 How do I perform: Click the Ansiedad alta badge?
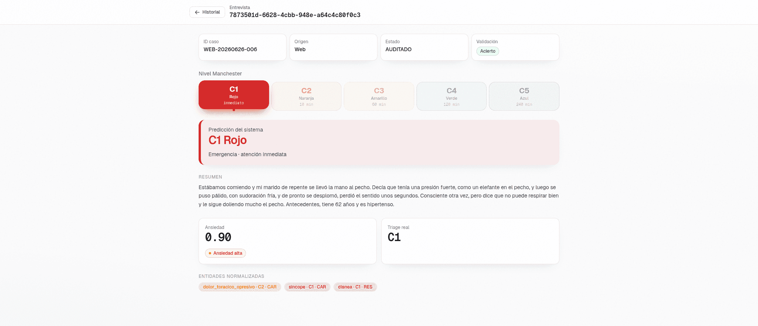(x=226, y=253)
